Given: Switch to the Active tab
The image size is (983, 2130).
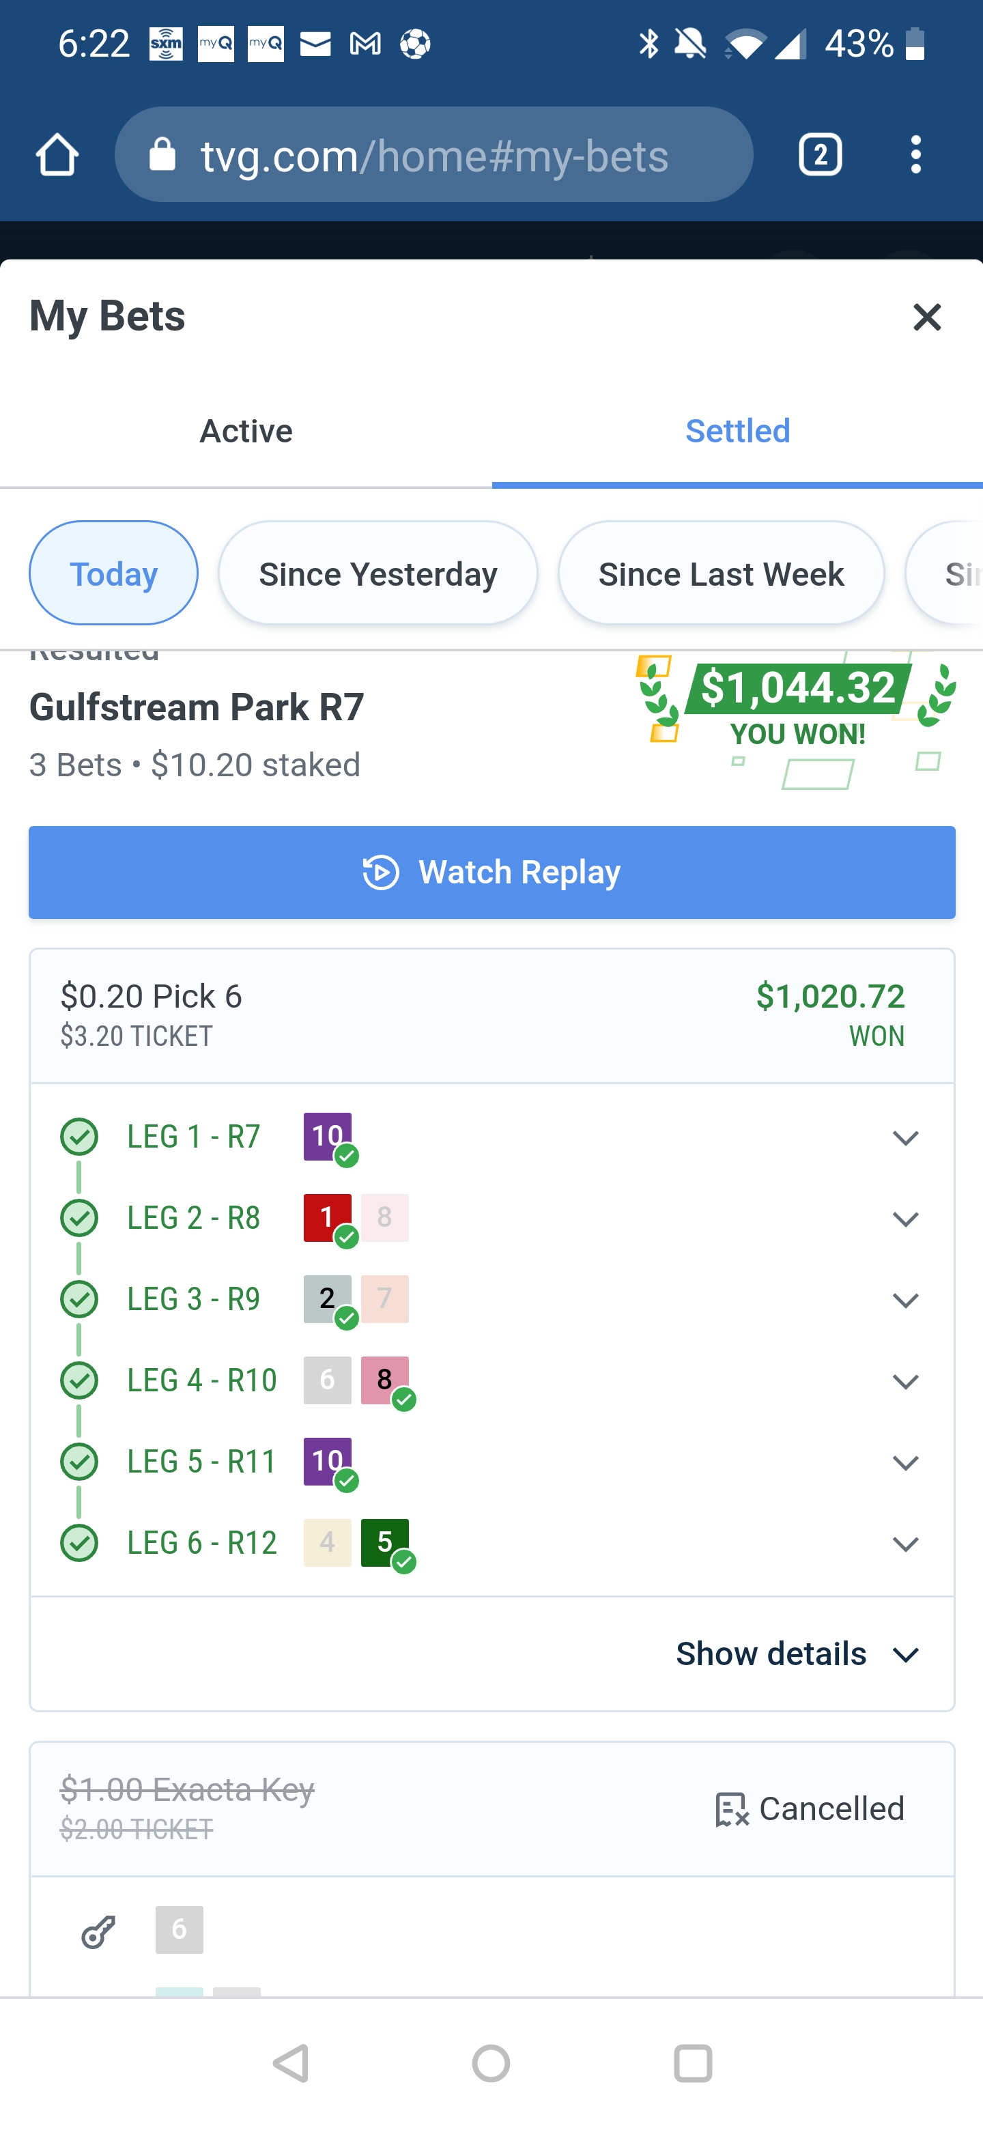Looking at the screenshot, I should [246, 431].
